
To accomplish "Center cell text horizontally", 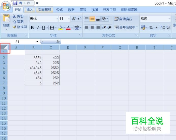I will pyautogui.click(x=92, y=27).
